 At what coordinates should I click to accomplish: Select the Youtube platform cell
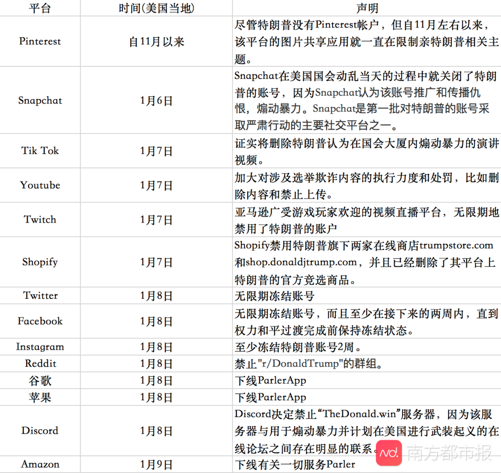pyautogui.click(x=40, y=185)
